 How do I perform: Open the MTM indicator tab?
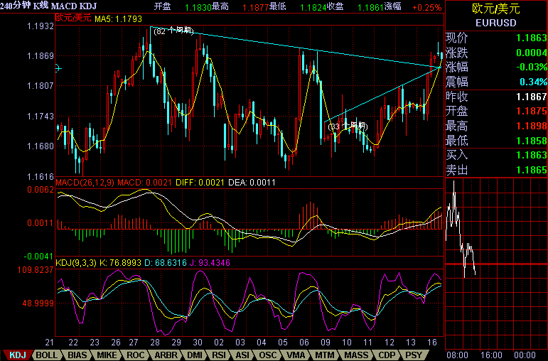tap(325, 355)
